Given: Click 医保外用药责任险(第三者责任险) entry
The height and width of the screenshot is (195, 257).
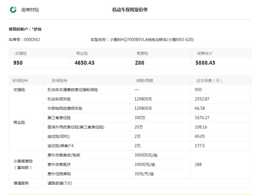Looking at the screenshot, I should coord(76,127).
